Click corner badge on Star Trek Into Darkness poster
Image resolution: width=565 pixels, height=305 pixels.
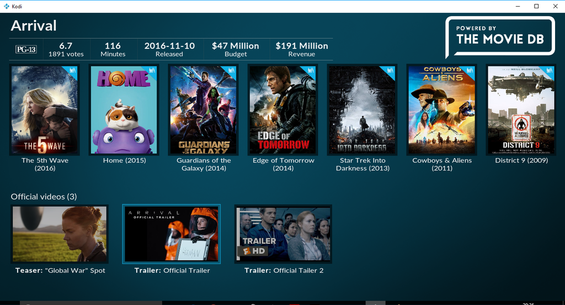[x=390, y=71]
